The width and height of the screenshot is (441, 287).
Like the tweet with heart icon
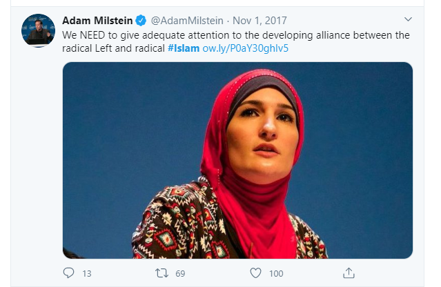tap(255, 273)
